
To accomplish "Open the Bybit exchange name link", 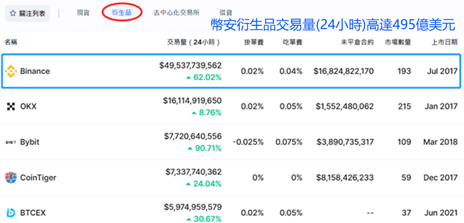I will click(x=30, y=142).
